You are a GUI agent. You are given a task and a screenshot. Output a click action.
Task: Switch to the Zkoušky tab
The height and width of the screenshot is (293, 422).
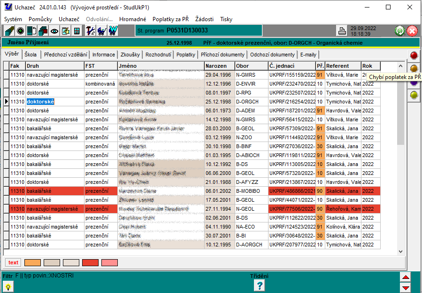[x=130, y=55]
